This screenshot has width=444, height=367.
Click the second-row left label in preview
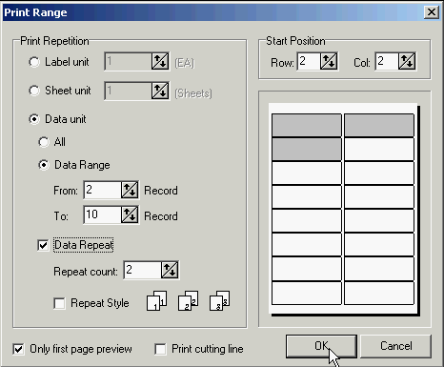[x=307, y=149]
